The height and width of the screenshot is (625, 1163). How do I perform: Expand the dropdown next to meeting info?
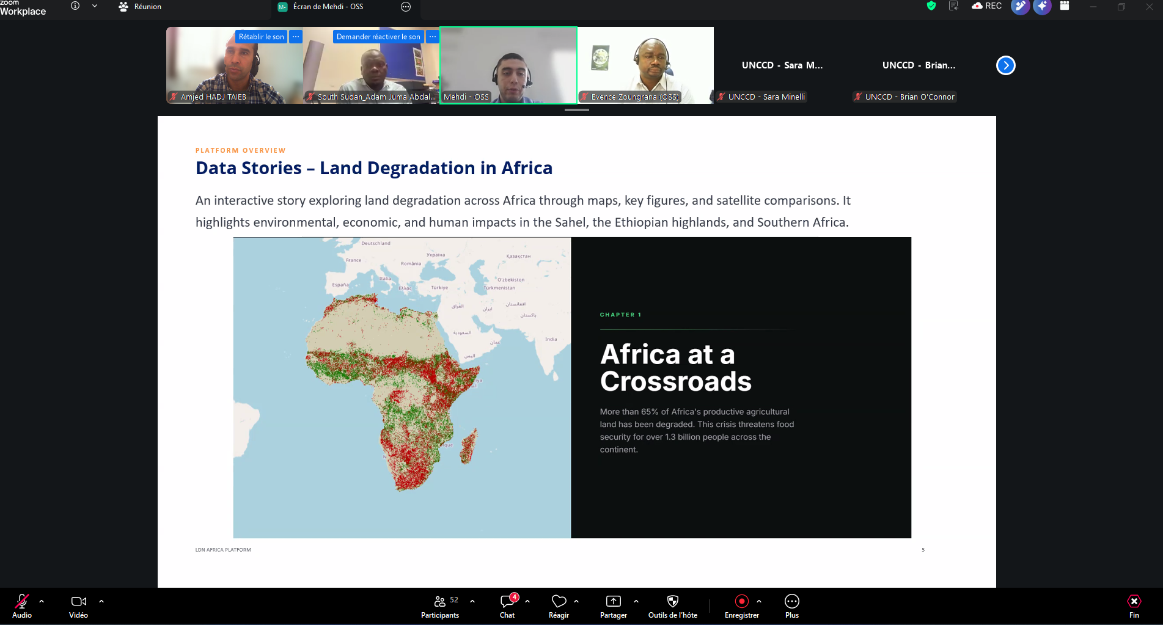95,6
